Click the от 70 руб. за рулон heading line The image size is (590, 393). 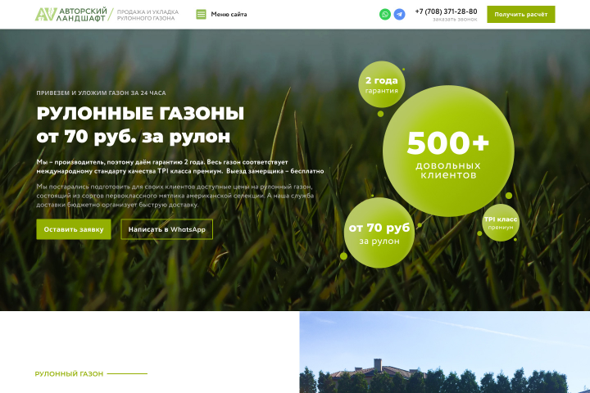tap(134, 137)
